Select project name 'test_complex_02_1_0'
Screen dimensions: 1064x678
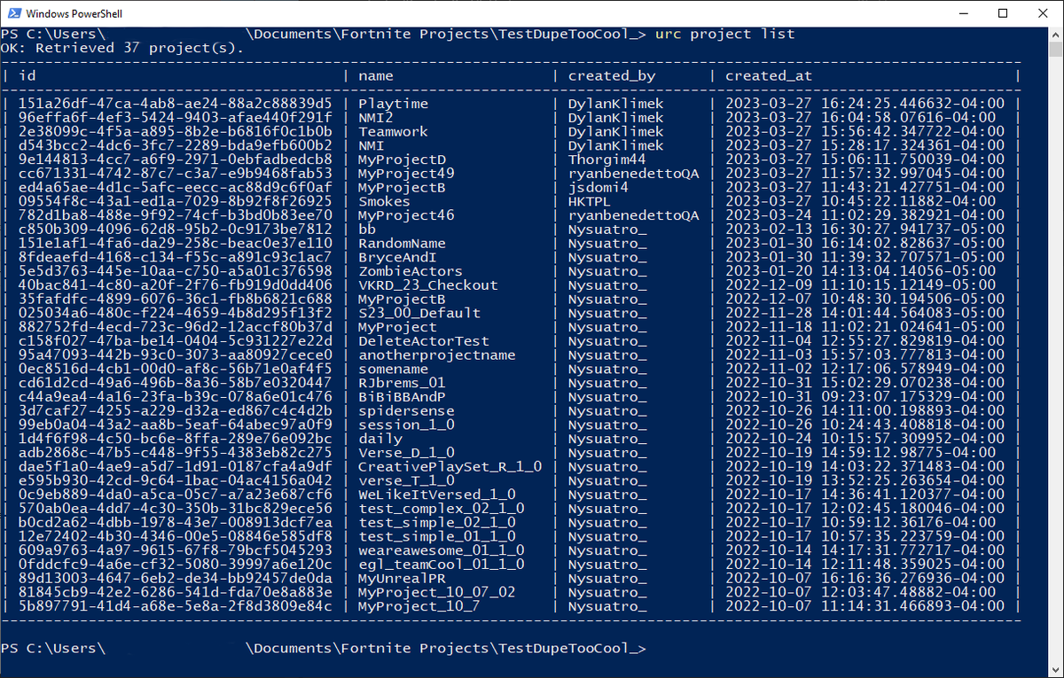coord(442,509)
